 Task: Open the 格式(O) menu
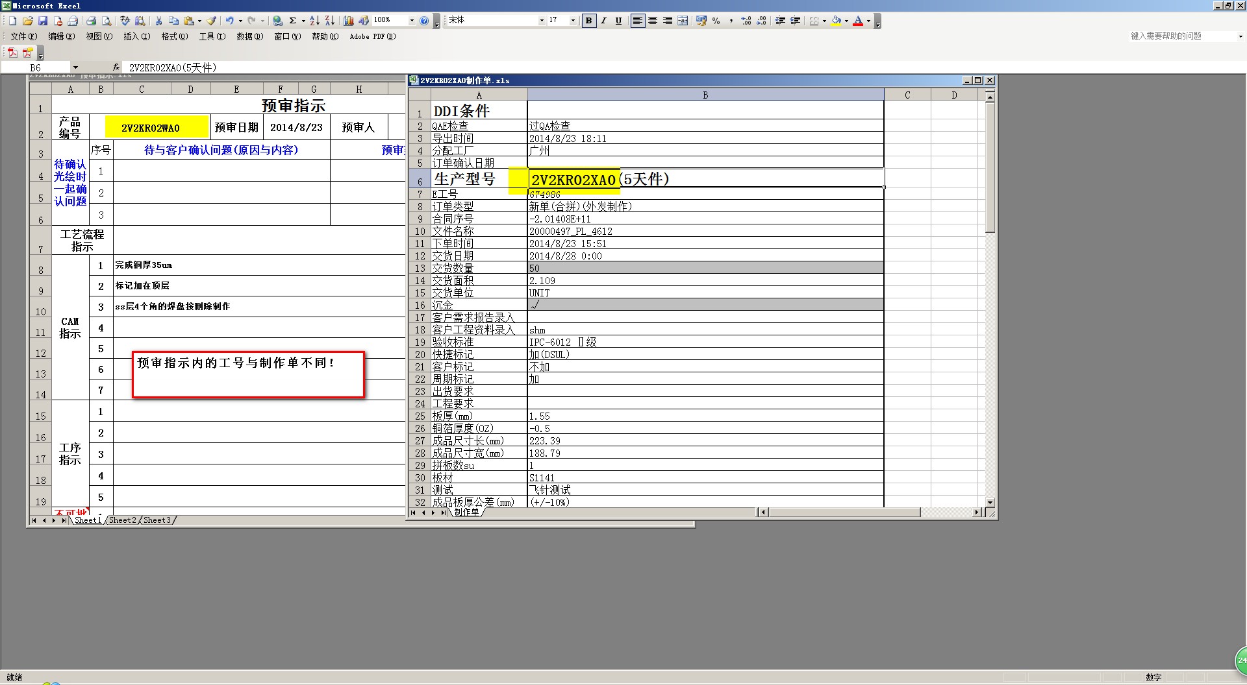[175, 36]
